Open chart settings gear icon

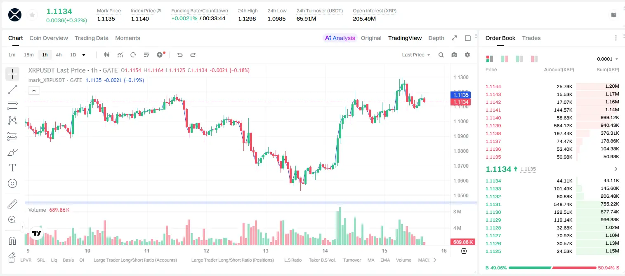click(467, 55)
